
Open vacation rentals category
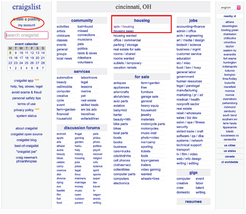point(125,68)
